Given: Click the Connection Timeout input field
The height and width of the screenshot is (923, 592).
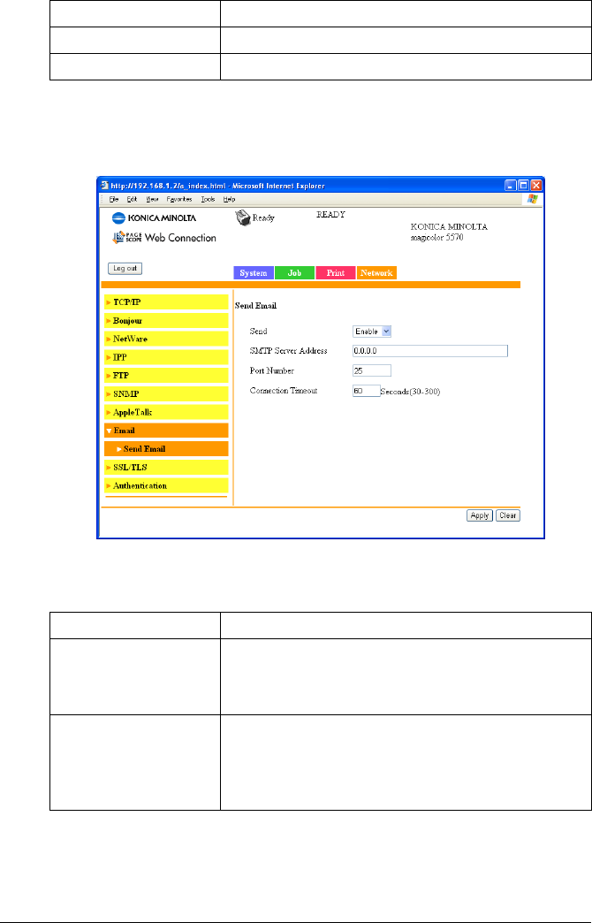Looking at the screenshot, I should 366,390.
